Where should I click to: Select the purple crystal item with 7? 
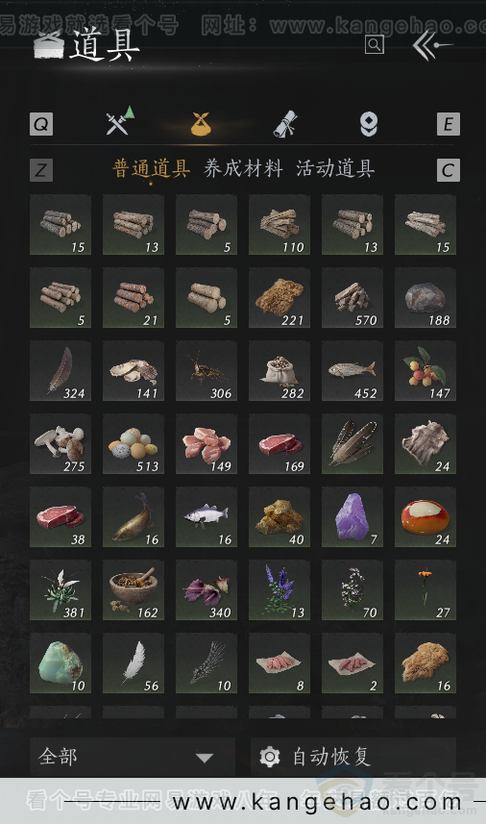(352, 516)
